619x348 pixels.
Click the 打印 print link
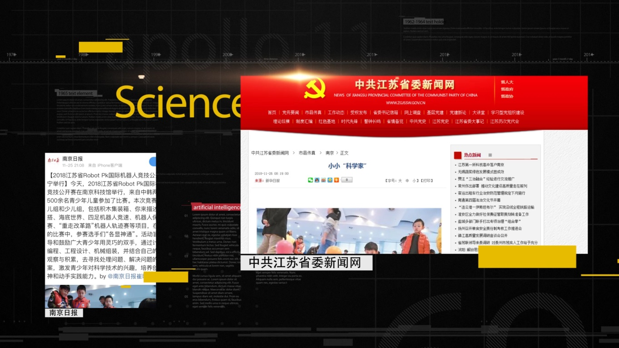(426, 181)
